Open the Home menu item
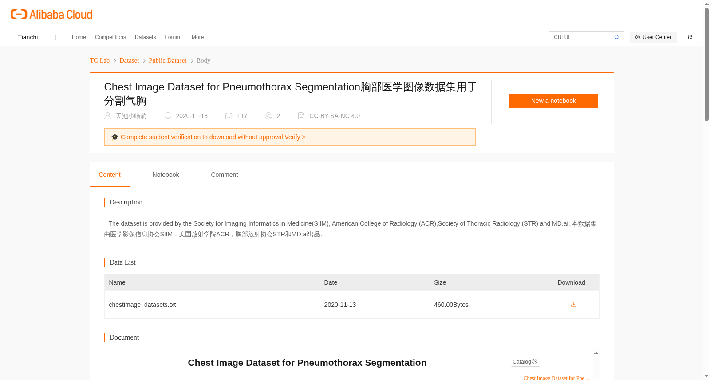This screenshot has height=380, width=710. tap(79, 37)
